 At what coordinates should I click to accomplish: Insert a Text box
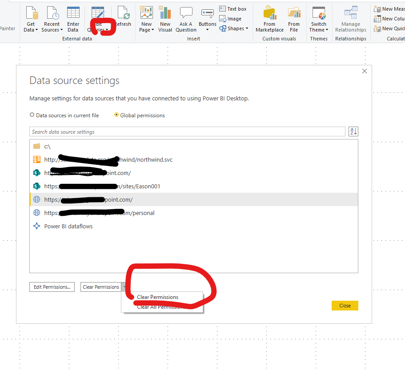pyautogui.click(x=233, y=9)
